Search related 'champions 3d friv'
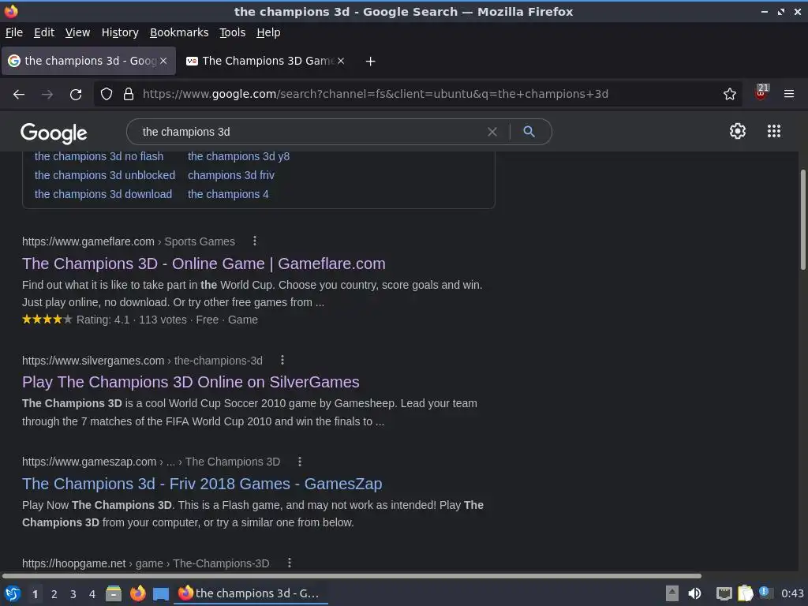This screenshot has height=606, width=808. 231,175
